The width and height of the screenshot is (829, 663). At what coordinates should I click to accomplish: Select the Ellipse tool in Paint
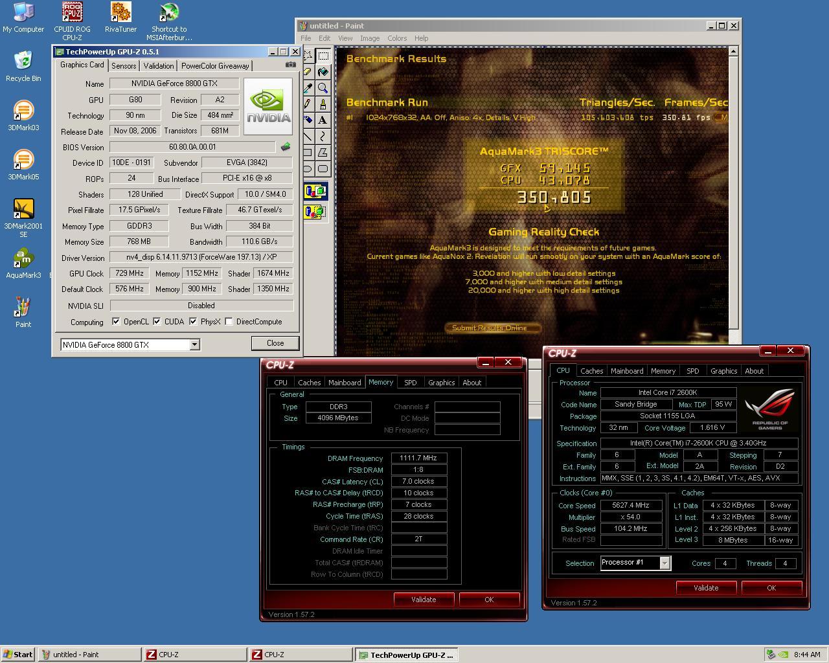[308, 169]
